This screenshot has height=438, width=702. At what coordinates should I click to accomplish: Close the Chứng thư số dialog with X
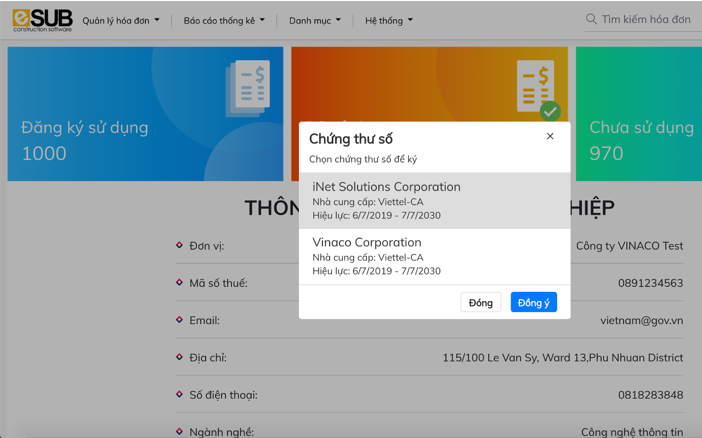click(x=550, y=136)
